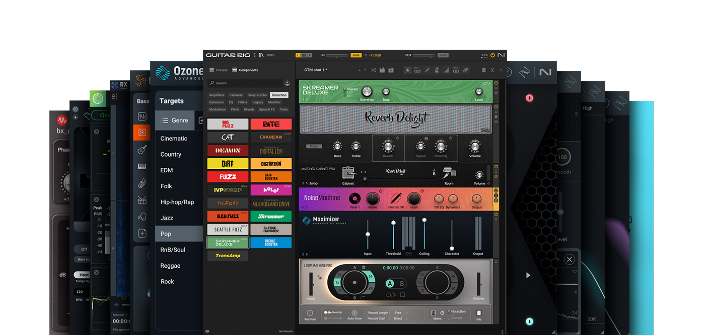
Task: Choose the TransAmp component
Action: [228, 256]
